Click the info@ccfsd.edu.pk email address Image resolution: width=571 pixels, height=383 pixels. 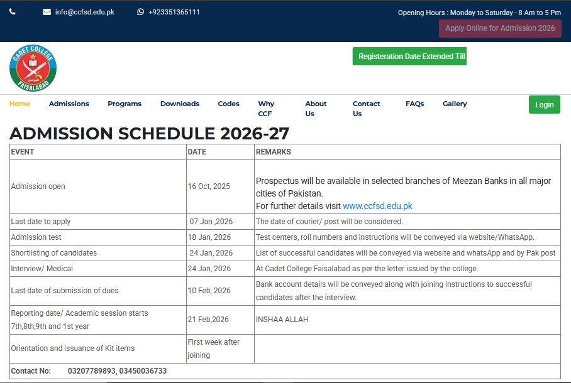click(x=85, y=12)
